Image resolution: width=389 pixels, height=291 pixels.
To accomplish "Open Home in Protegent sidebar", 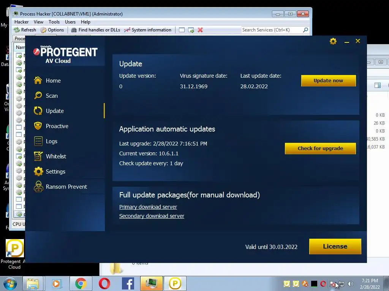I will 47,80.
